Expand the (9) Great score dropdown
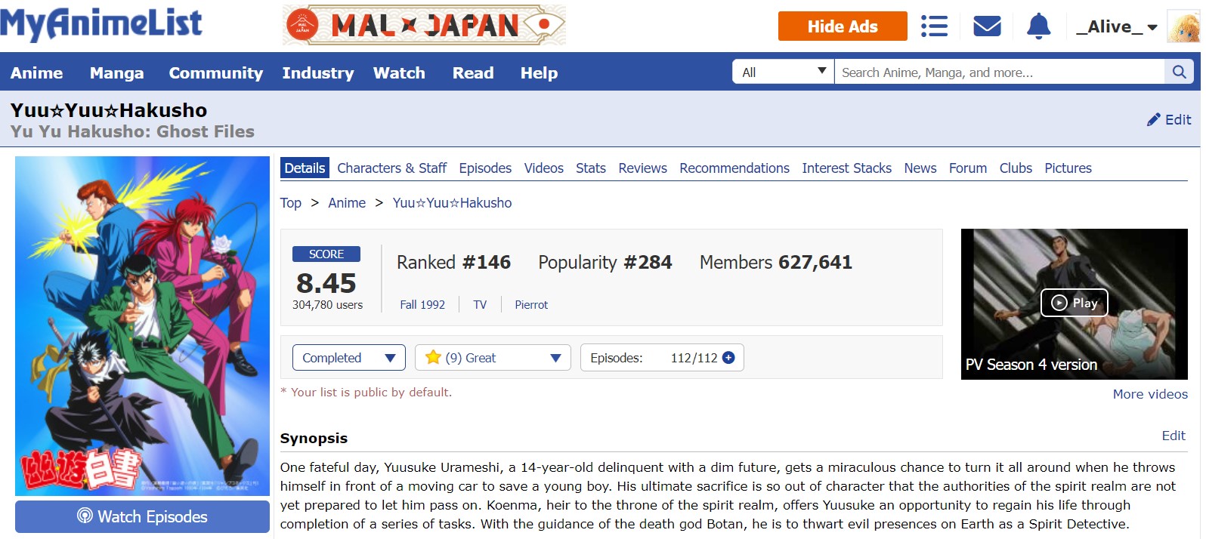This screenshot has width=1206, height=539. tap(494, 358)
